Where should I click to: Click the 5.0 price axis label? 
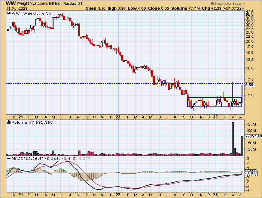click(250, 95)
